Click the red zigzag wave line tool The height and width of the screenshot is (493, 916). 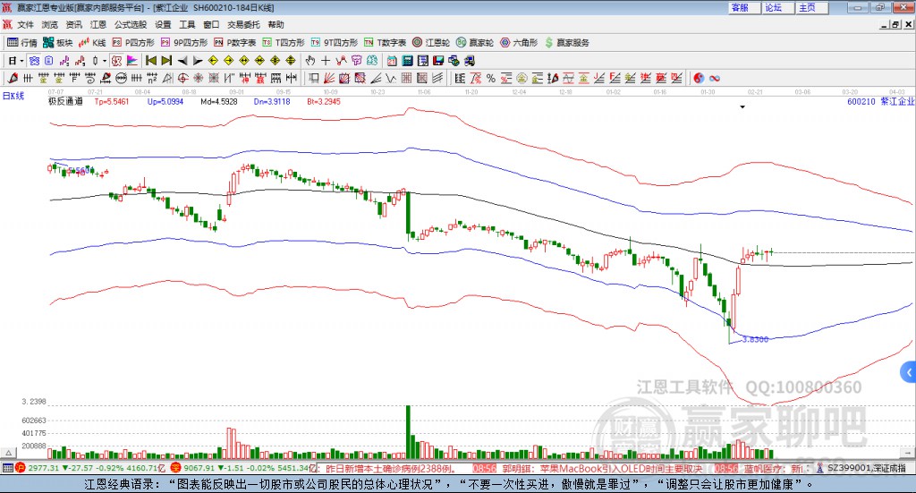(341, 61)
